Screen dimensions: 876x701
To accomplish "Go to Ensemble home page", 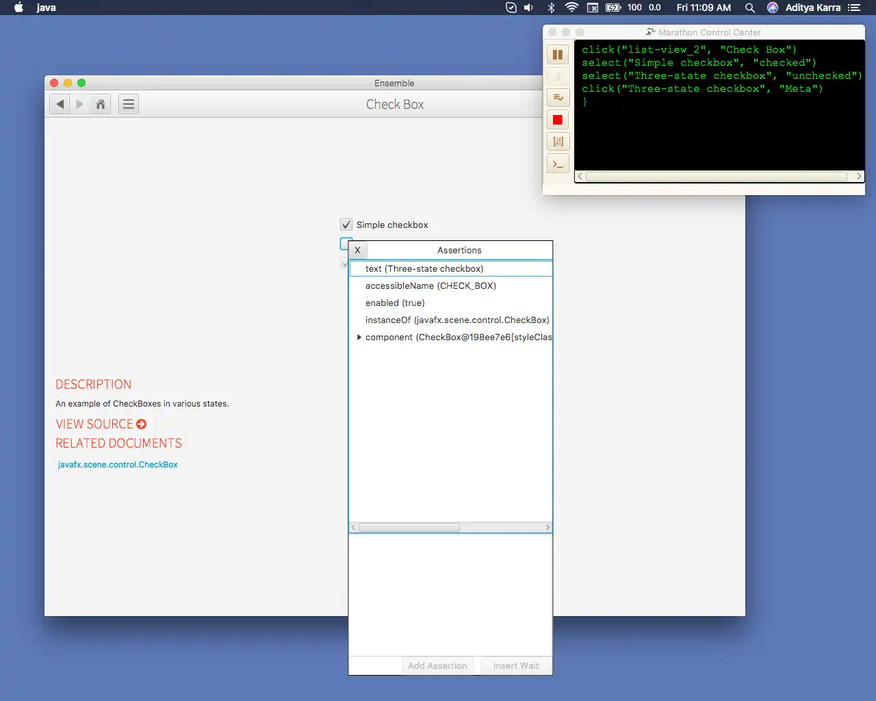I will click(101, 104).
